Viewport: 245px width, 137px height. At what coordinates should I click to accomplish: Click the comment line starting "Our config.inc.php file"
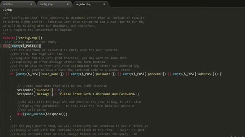click(x=73, y=18)
